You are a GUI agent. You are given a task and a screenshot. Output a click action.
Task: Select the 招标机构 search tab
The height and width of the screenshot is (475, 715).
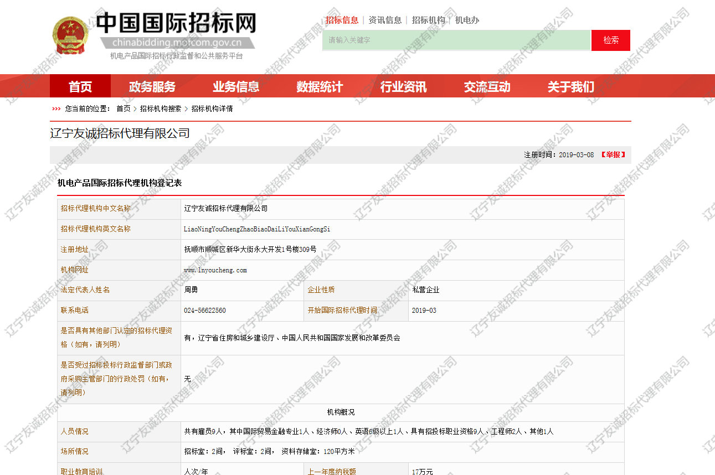pyautogui.click(x=428, y=20)
